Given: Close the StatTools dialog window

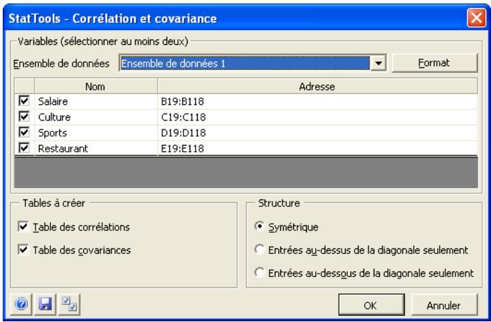Looking at the screenshot, I should [476, 18].
